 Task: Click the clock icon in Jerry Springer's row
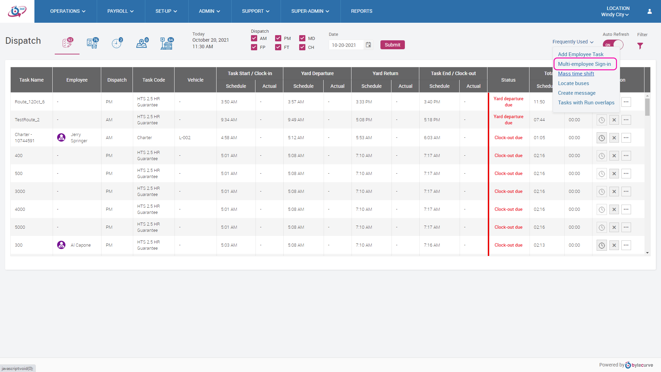(601, 138)
